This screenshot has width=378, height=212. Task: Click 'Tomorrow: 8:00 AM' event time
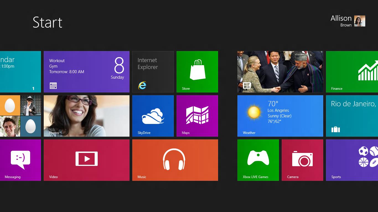(67, 72)
